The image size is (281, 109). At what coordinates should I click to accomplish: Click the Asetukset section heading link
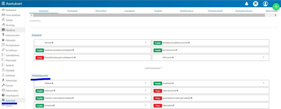click(x=37, y=35)
